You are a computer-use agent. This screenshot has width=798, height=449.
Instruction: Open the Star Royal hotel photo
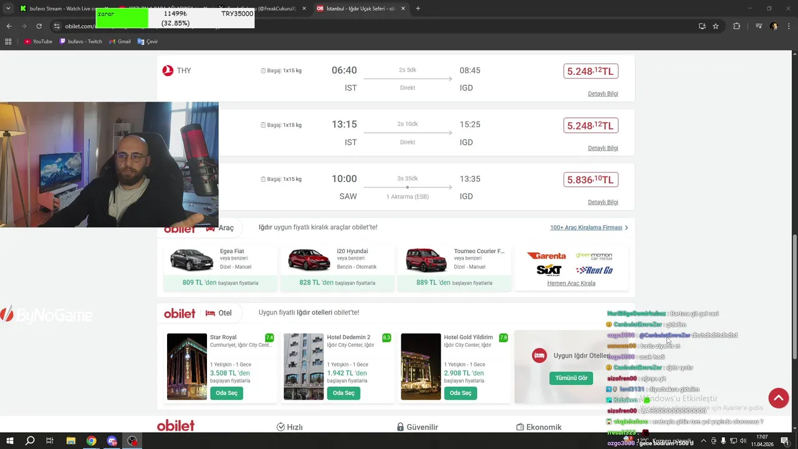pos(187,367)
